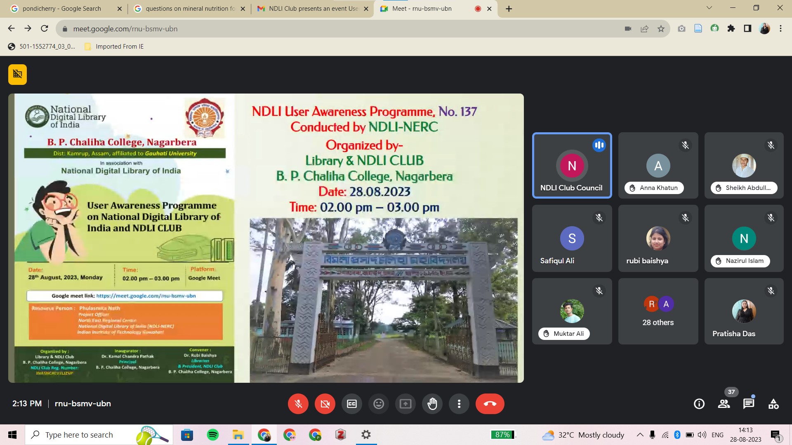The width and height of the screenshot is (792, 445).
Task: Open Microsoft Store from taskbar
Action: (x=187, y=435)
